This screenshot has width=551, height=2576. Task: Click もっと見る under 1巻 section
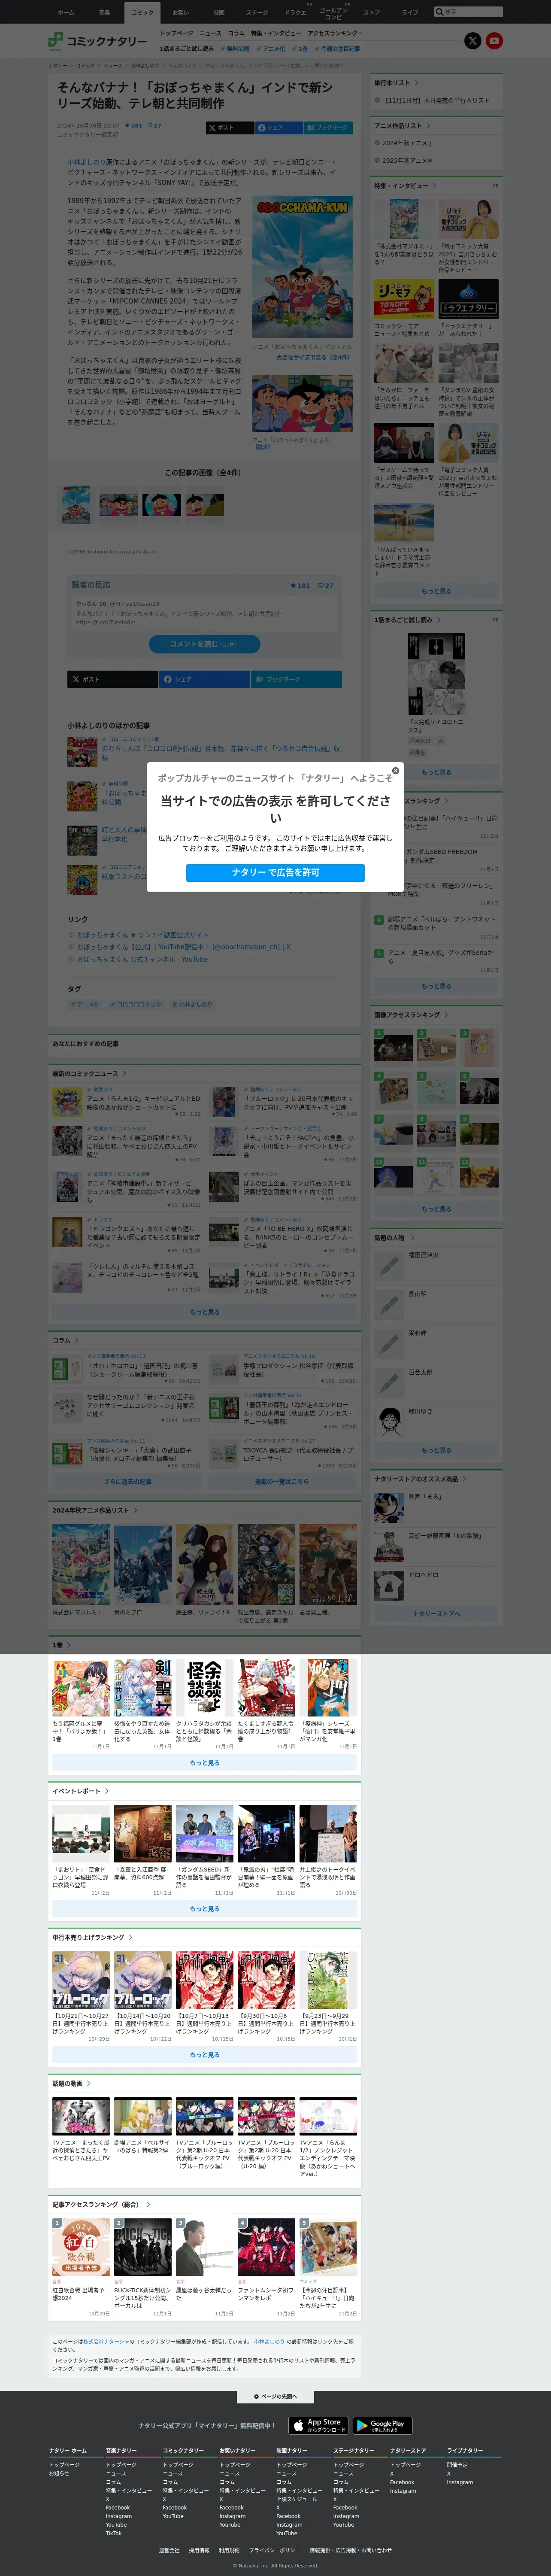(205, 1763)
